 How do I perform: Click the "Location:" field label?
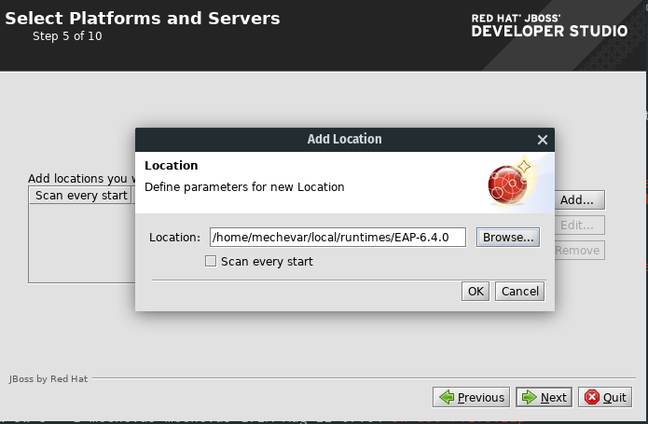174,238
